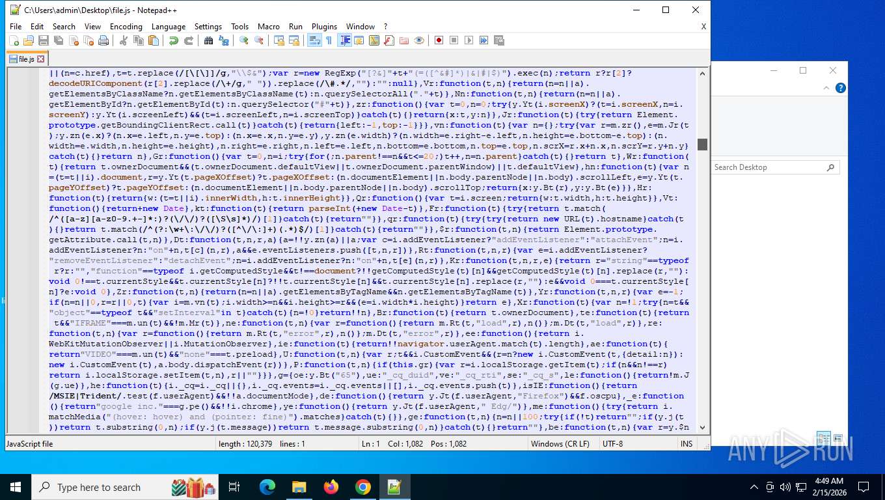Click the Save recorded macro toolbar icon

[x=499, y=40]
